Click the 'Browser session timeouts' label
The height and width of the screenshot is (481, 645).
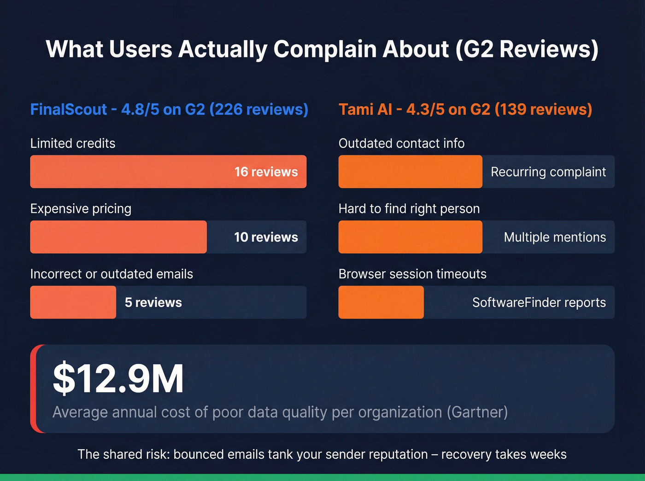pos(412,274)
